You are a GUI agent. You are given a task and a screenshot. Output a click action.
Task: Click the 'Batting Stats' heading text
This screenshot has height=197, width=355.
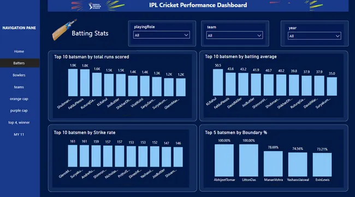click(90, 33)
